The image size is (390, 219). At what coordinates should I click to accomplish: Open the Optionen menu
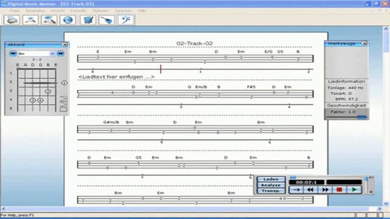pyautogui.click(x=100, y=11)
